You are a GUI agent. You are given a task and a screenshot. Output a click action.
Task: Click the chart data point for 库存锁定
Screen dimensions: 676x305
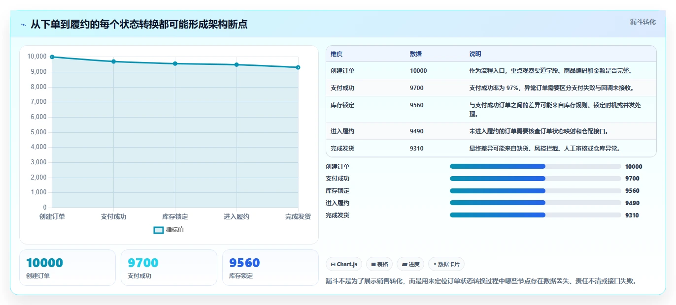pos(175,63)
